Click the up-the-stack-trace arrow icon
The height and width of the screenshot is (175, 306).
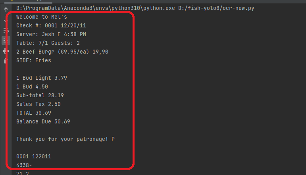pyautogui.click(x=6, y=9)
